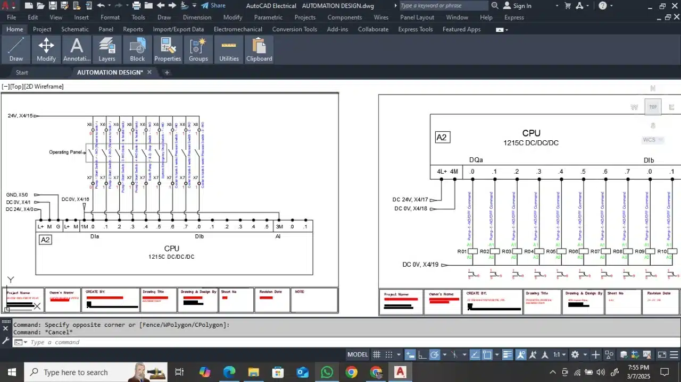
Task: Click the viewport controls [-] label
Action: click(6, 87)
